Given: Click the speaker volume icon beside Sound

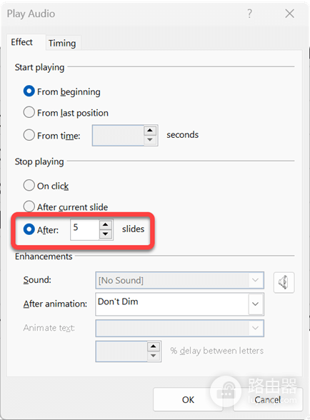Looking at the screenshot, I should click(284, 282).
